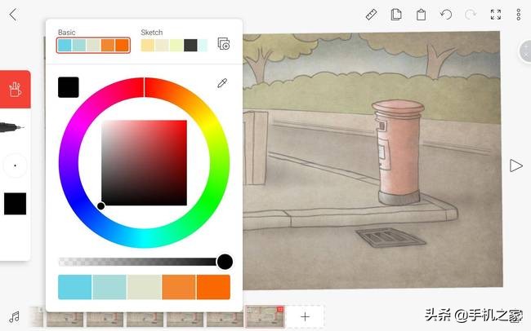
Task: Enter fullscreen canvas view
Action: pyautogui.click(x=495, y=15)
